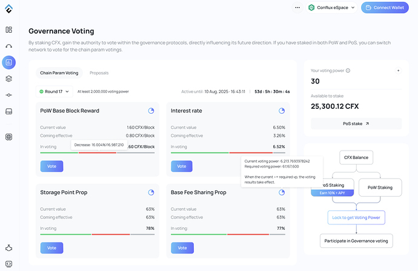
Task: Open the Round 17 dropdown
Action: coord(53,91)
